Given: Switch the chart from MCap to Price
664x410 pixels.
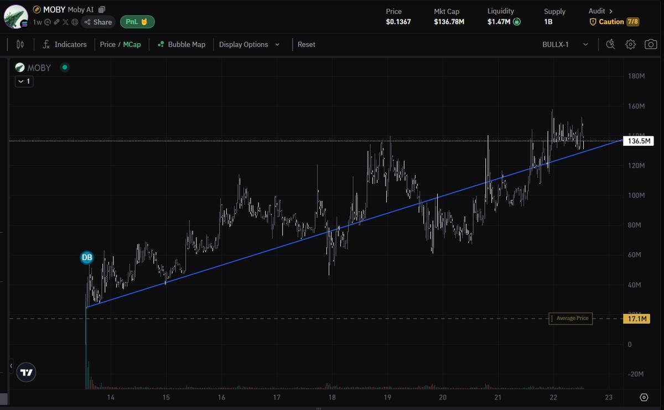Looking at the screenshot, I should point(108,44).
